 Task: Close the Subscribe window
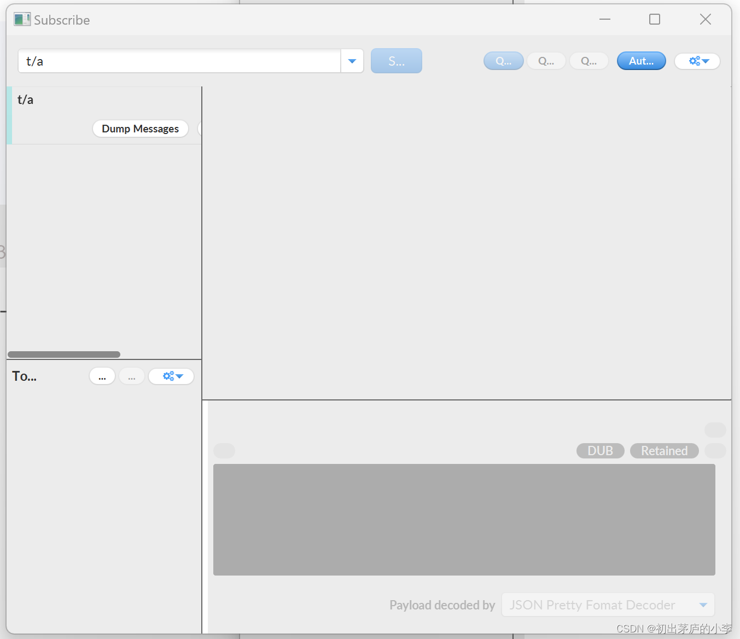pos(706,20)
